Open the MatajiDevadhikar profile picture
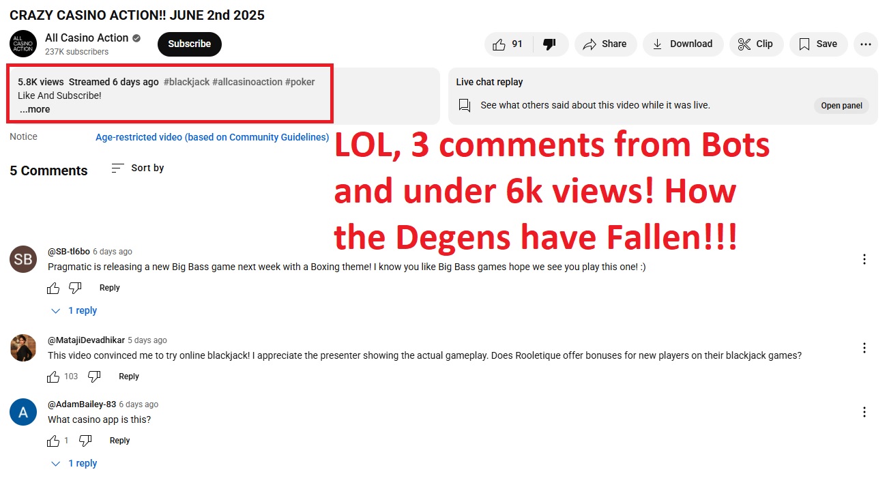 tap(23, 348)
